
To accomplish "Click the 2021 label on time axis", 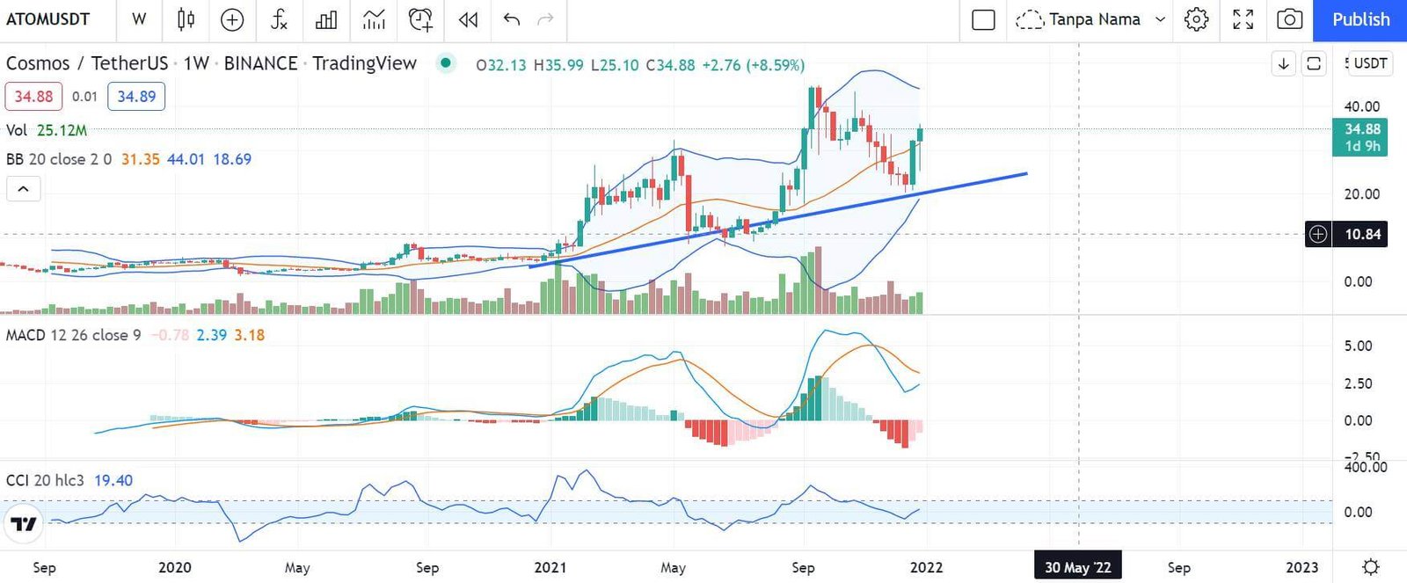I will pyautogui.click(x=550, y=567).
